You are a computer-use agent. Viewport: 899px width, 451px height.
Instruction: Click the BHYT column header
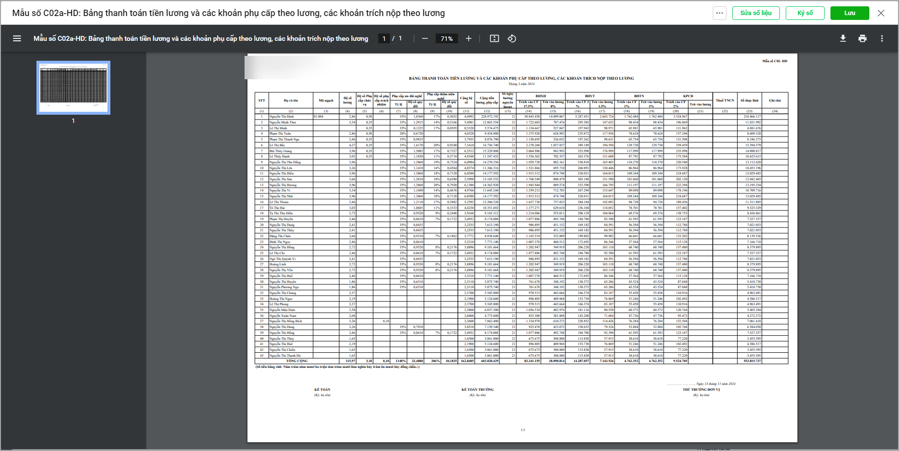coord(590,96)
